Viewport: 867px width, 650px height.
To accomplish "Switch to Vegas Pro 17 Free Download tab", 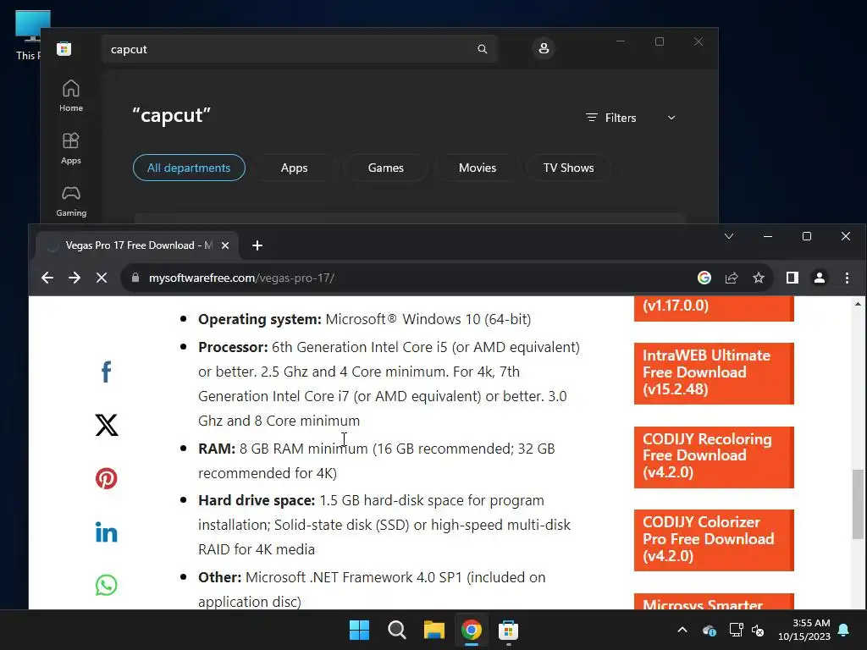I will (138, 245).
